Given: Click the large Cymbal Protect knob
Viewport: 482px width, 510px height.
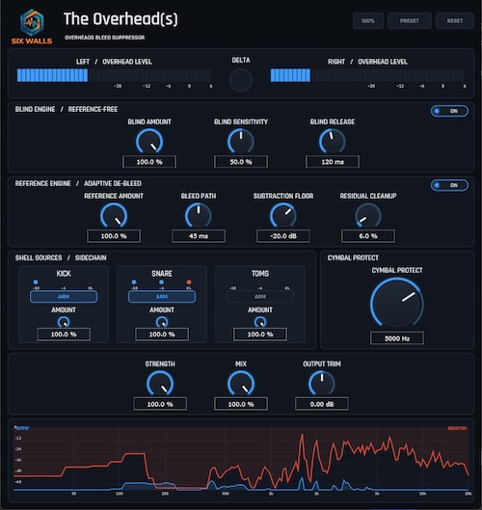Looking at the screenshot, I should click(397, 303).
